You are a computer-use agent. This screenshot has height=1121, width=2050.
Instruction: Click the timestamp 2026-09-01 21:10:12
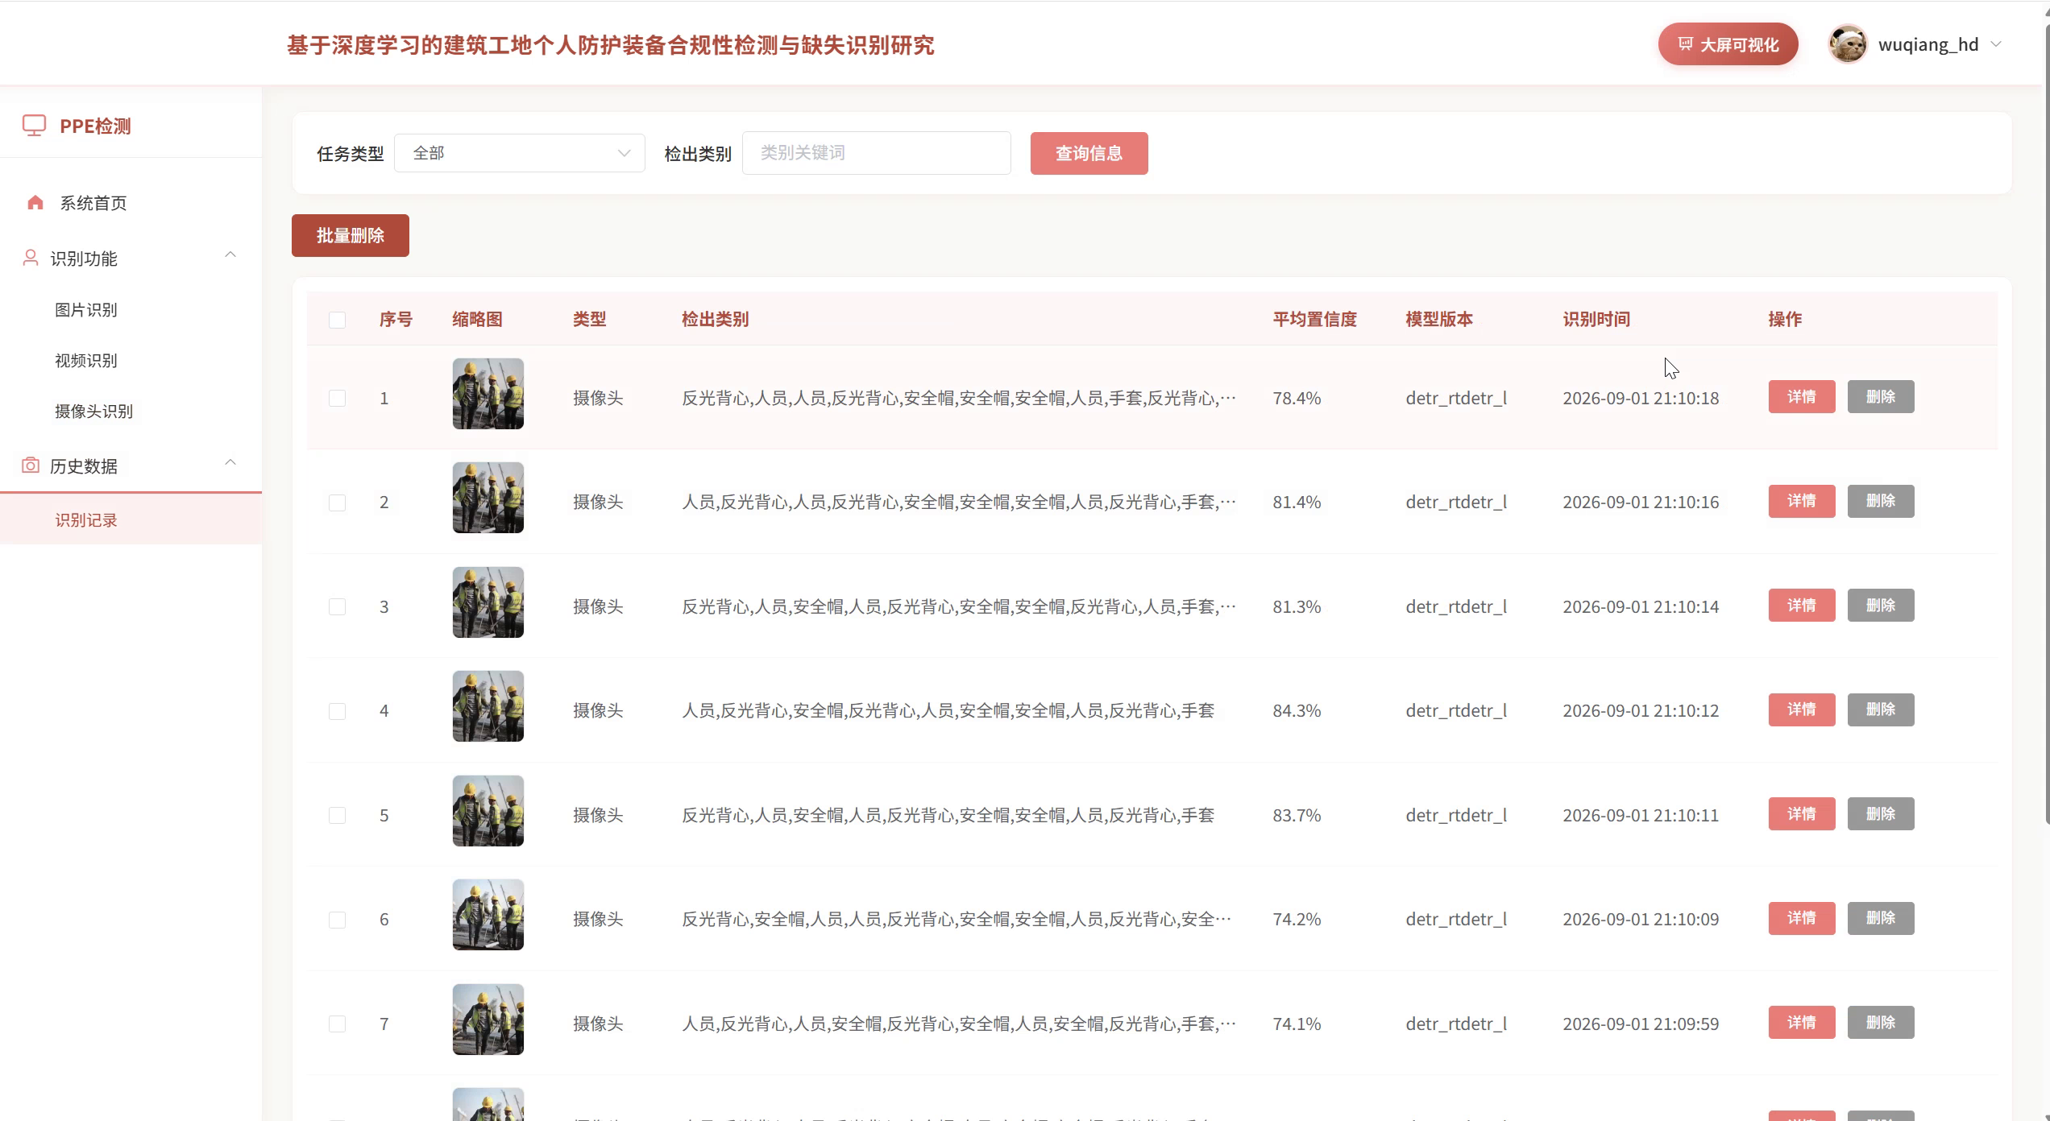1641,710
